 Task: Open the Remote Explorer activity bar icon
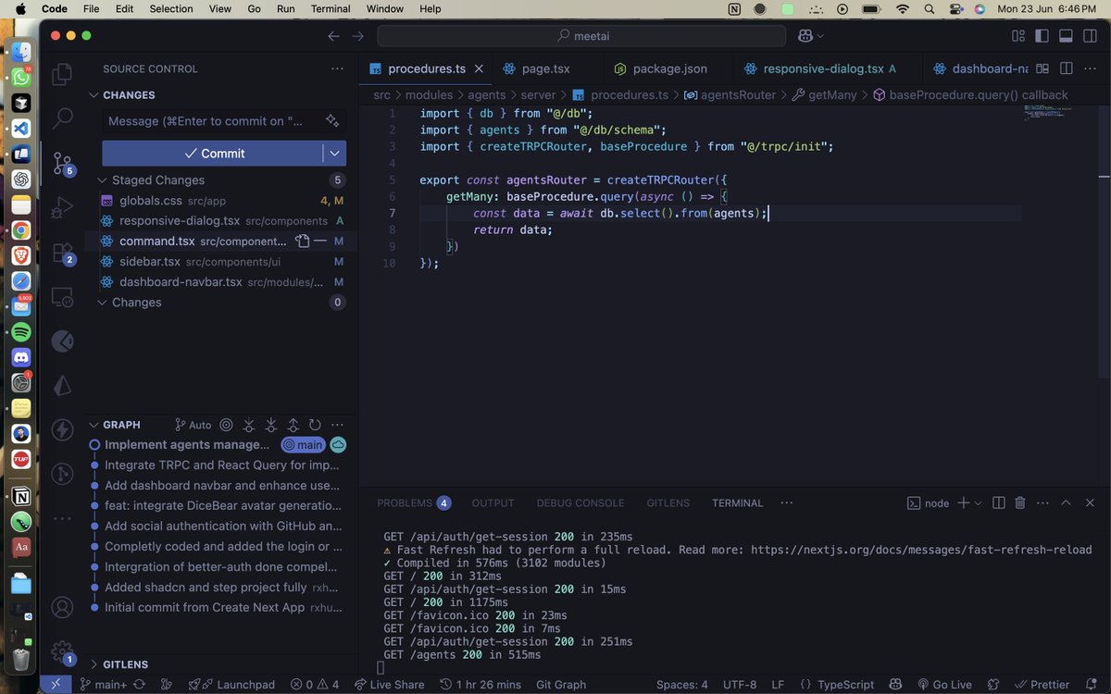(x=62, y=297)
